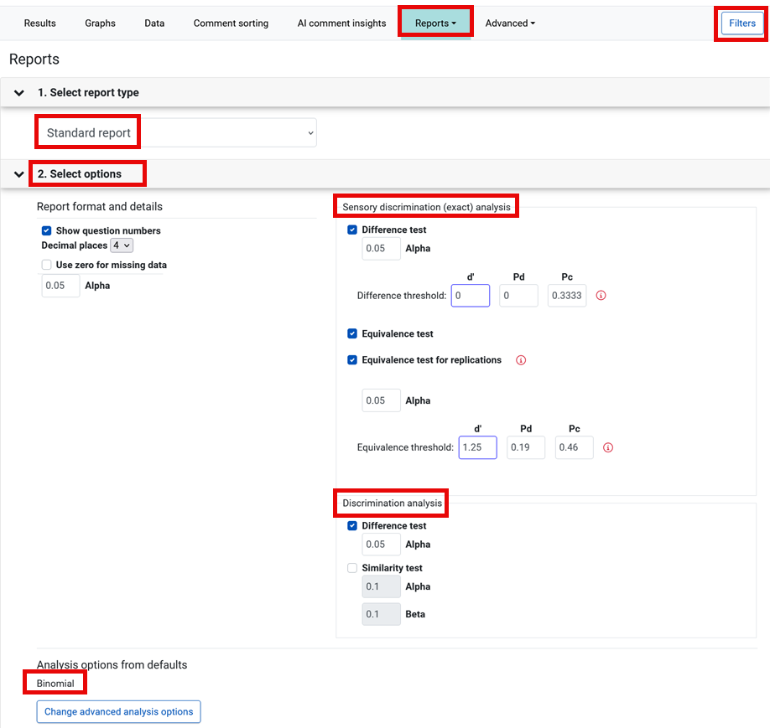Screen dimensions: 770x728
Task: Open the Advanced dropdown menu
Action: coord(510,23)
